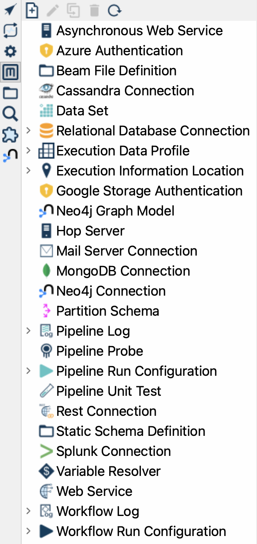Viewport: 257px width, 544px height.
Task: Select the Splunk Connection entry
Action: (113, 451)
